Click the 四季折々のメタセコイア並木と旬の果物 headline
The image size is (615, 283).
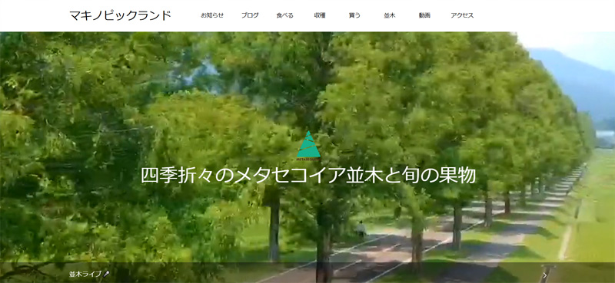[308, 176]
